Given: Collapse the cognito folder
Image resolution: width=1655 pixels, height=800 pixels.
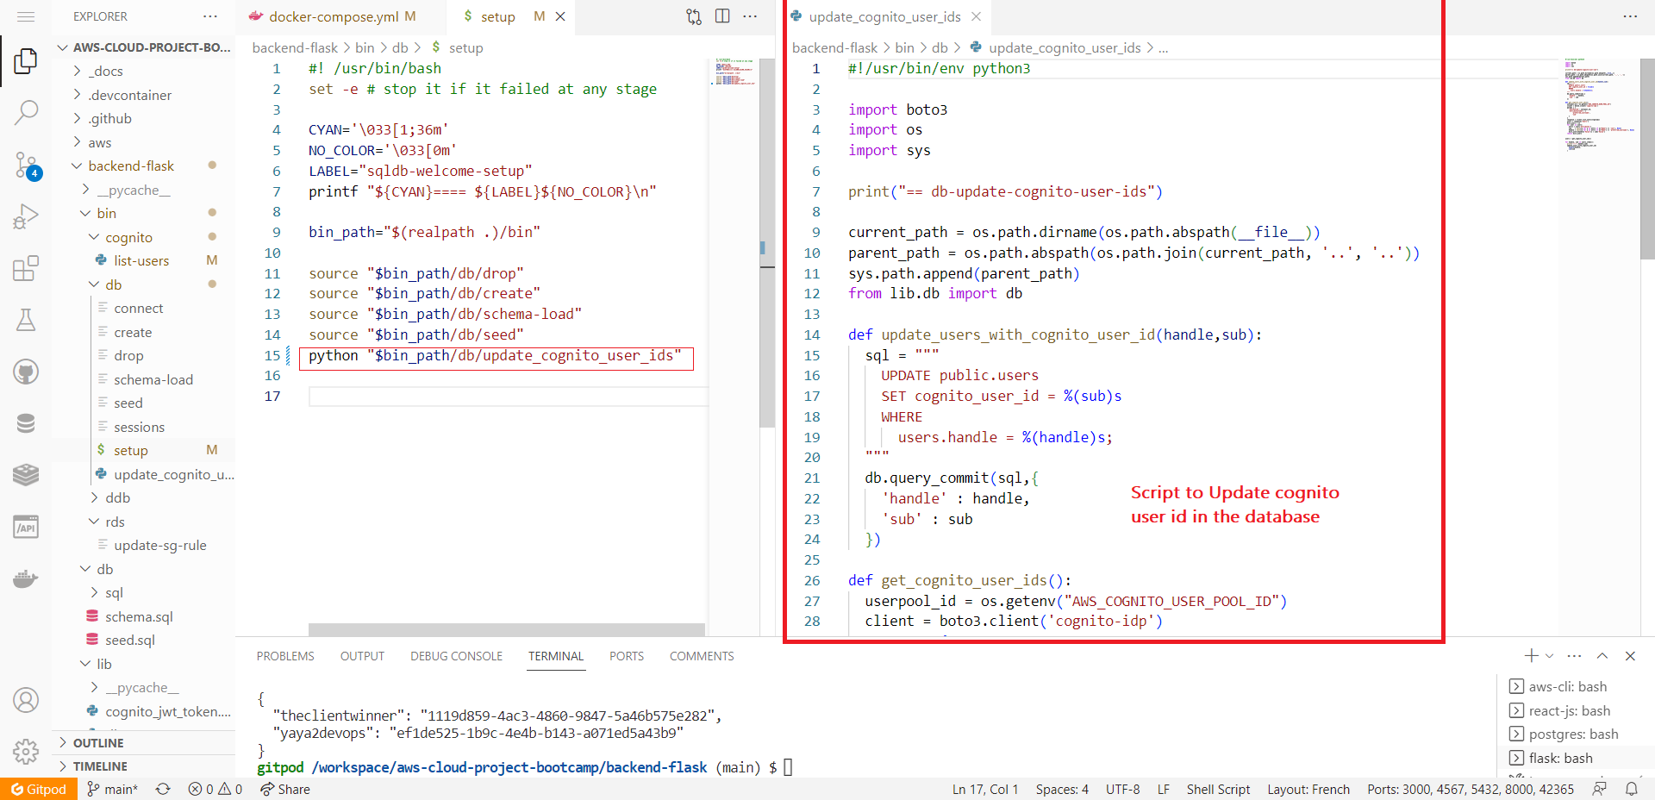Looking at the screenshot, I should point(143,237).
